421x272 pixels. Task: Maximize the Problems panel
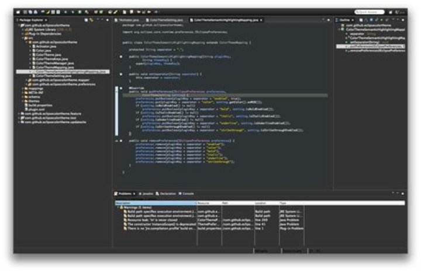[x=402, y=193]
